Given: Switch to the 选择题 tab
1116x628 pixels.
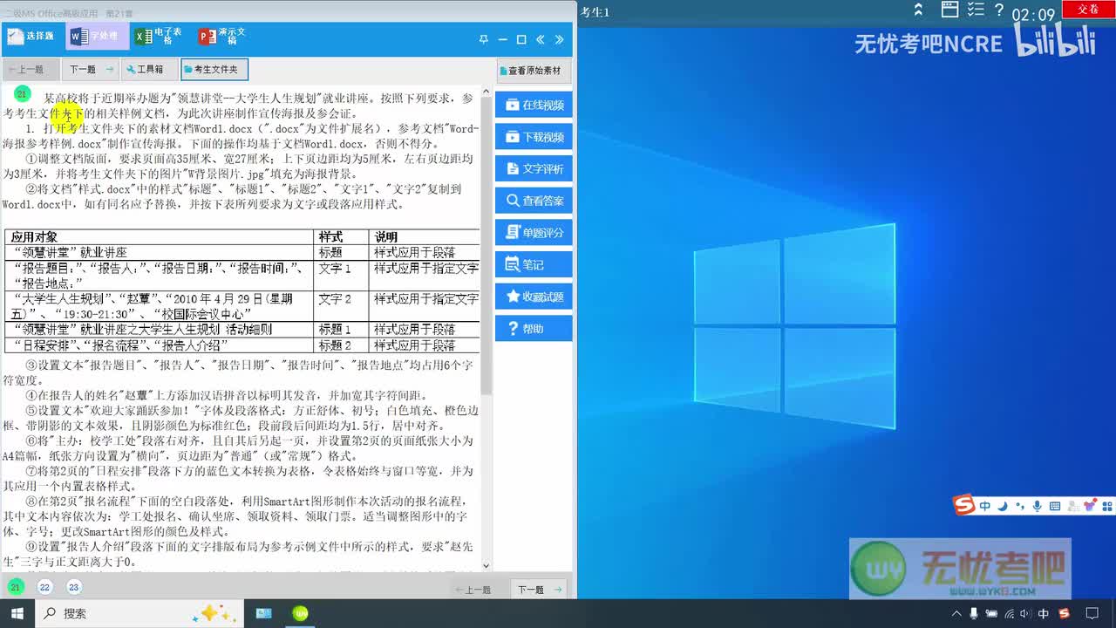Looking at the screenshot, I should click(32, 37).
